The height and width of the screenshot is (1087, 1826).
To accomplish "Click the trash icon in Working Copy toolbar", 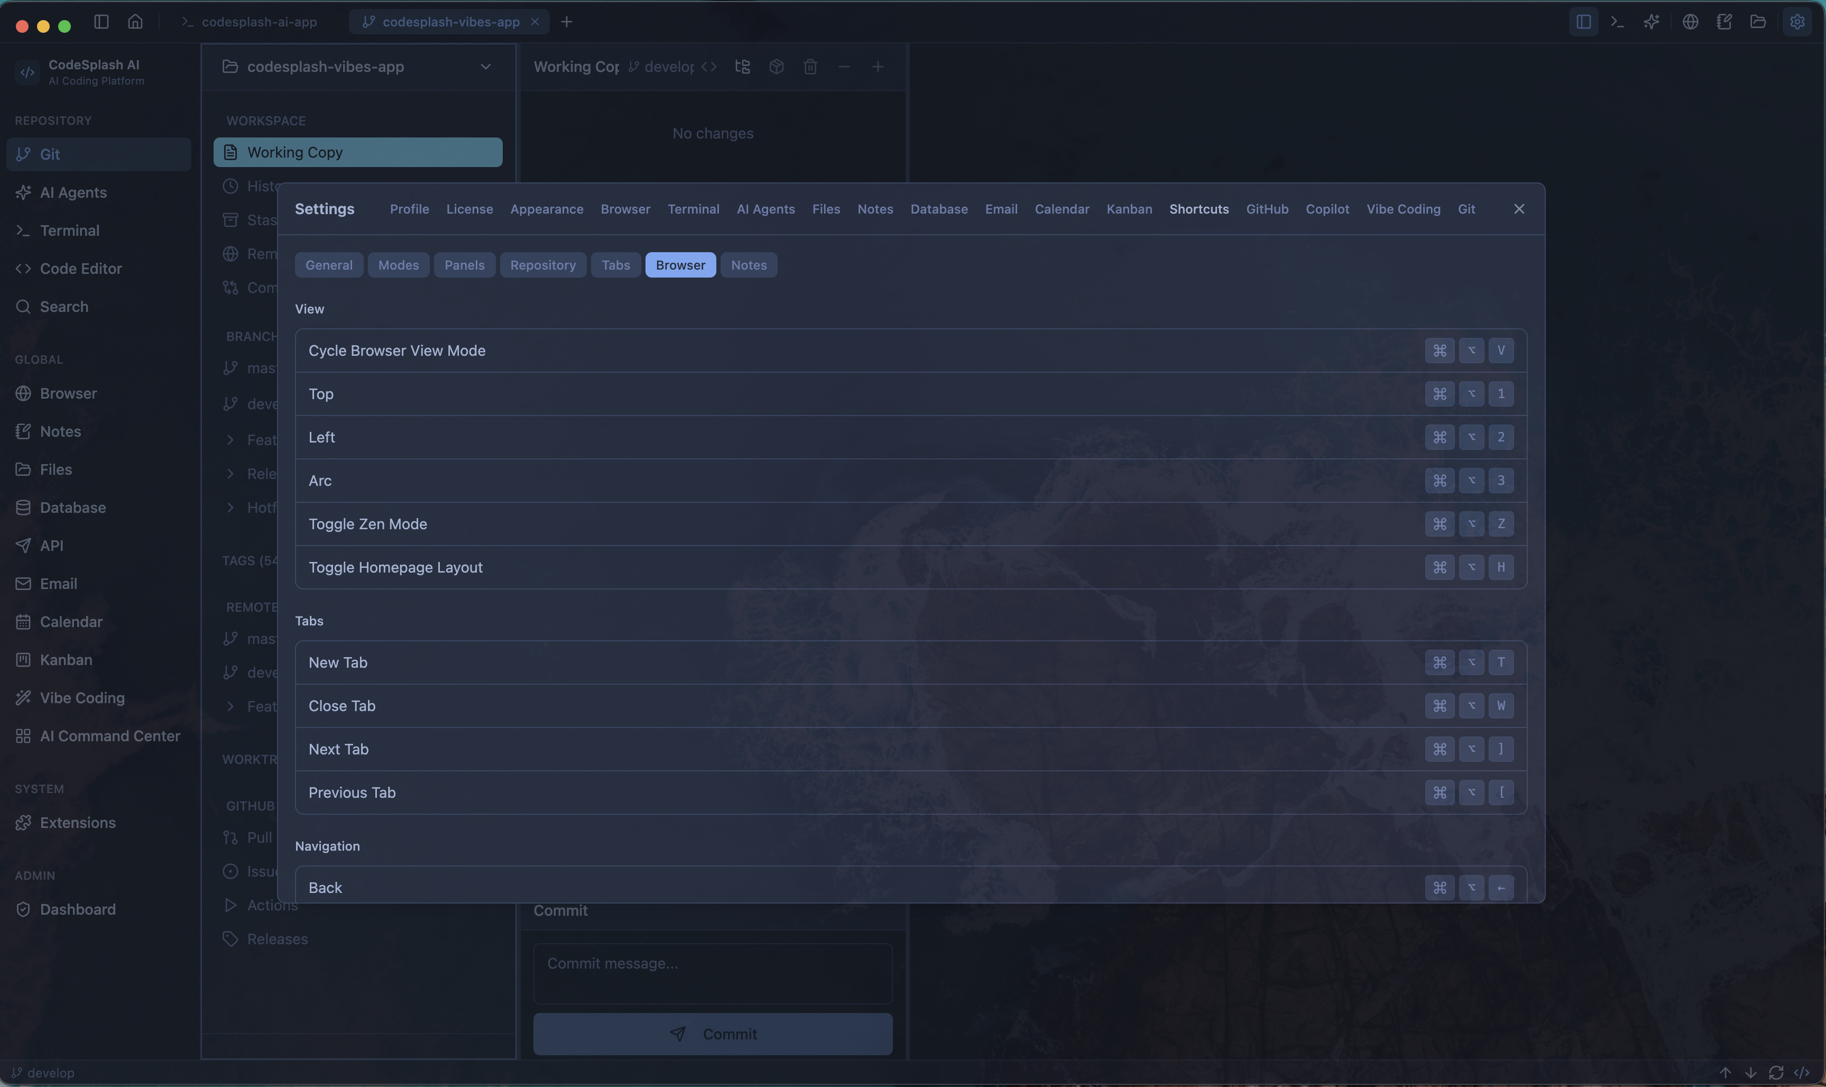I will click(x=810, y=67).
